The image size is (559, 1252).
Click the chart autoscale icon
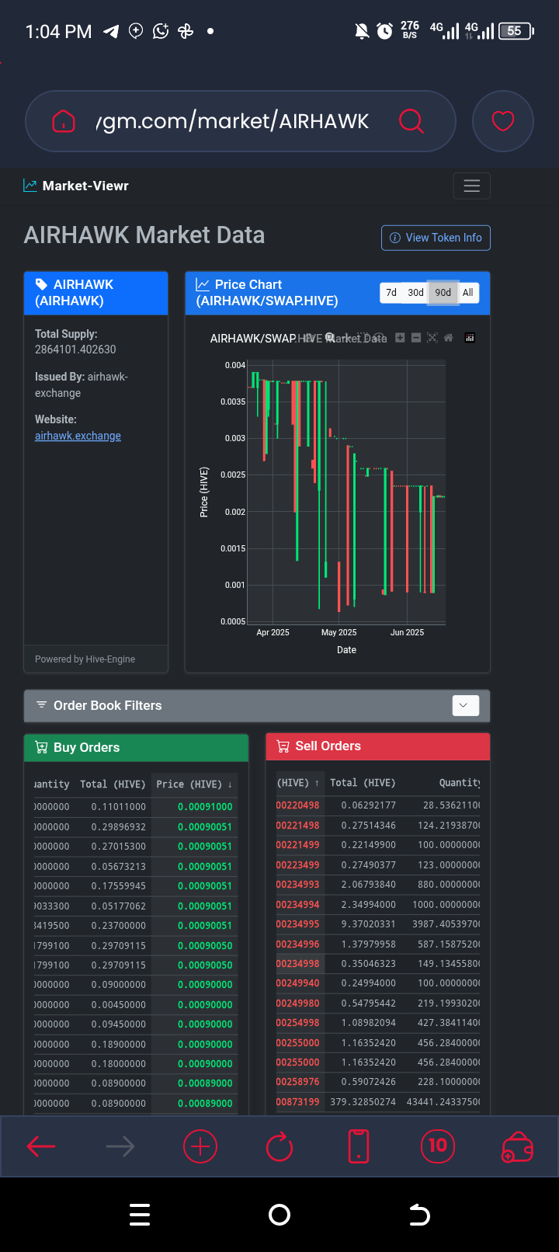[x=432, y=338]
